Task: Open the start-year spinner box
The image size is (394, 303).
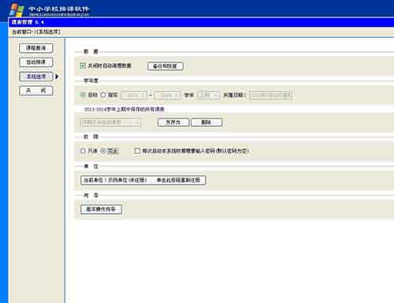Action: [x=133, y=95]
